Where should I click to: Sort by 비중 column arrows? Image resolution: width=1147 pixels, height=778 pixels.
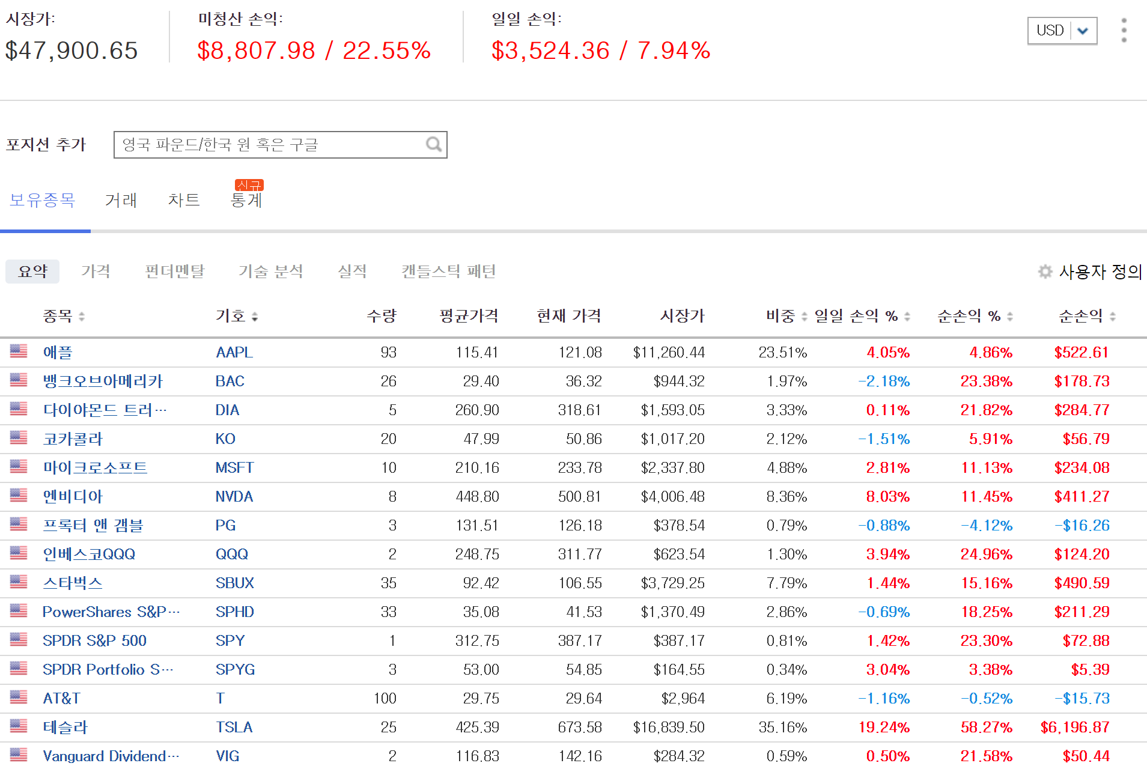click(x=805, y=317)
